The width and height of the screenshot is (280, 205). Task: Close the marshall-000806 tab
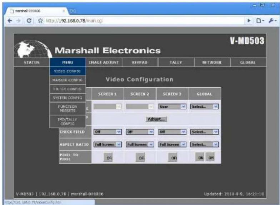pos(64,11)
